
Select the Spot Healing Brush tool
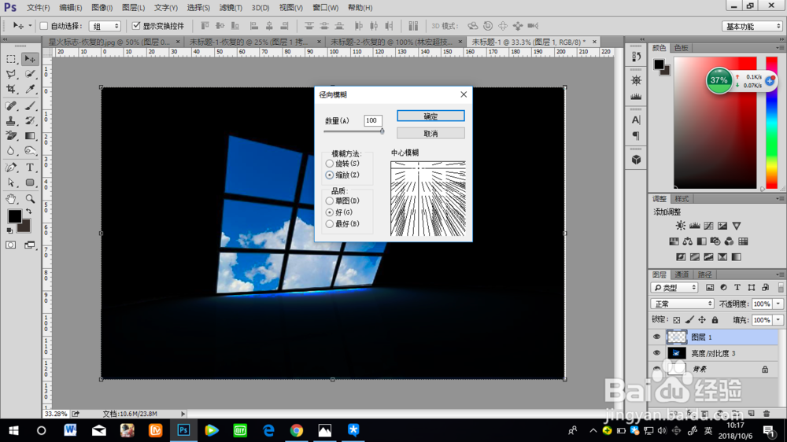10,106
